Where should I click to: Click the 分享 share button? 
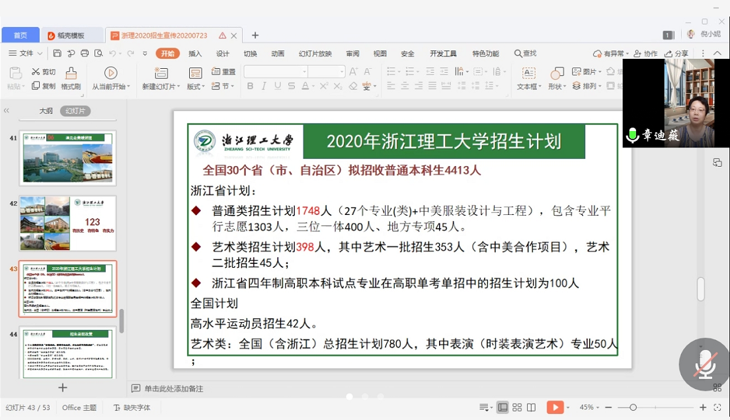point(676,54)
